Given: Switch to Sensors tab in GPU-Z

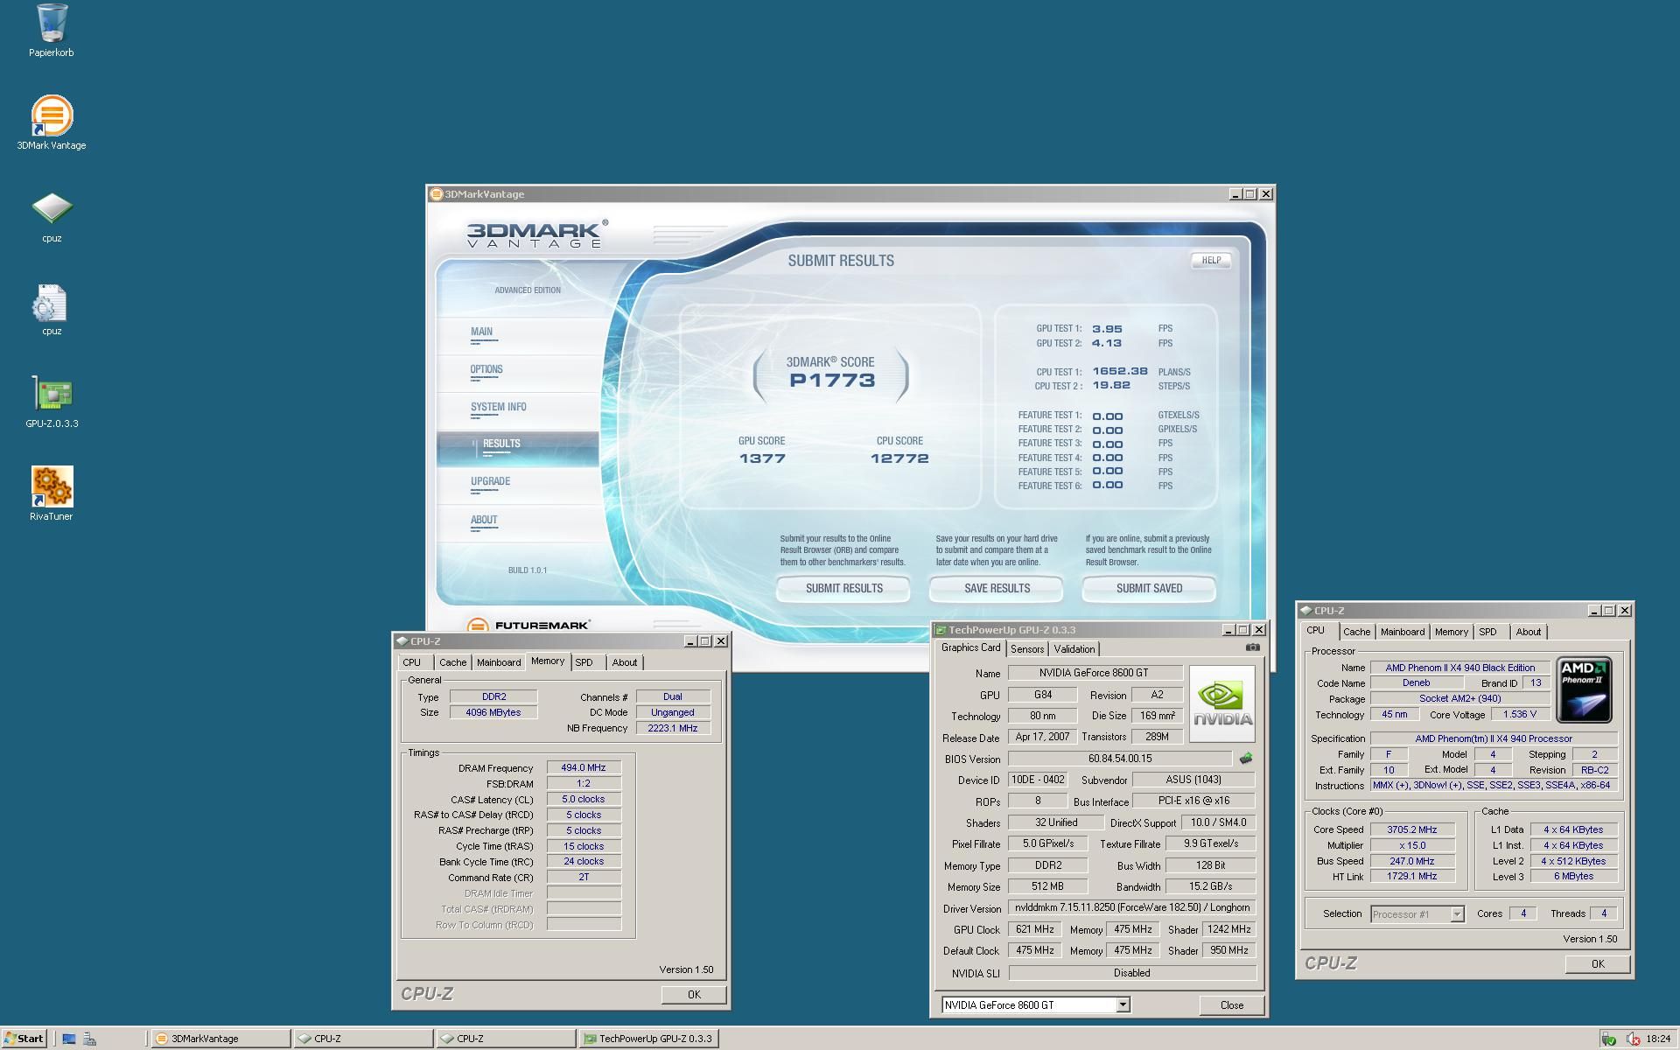Looking at the screenshot, I should [1027, 649].
